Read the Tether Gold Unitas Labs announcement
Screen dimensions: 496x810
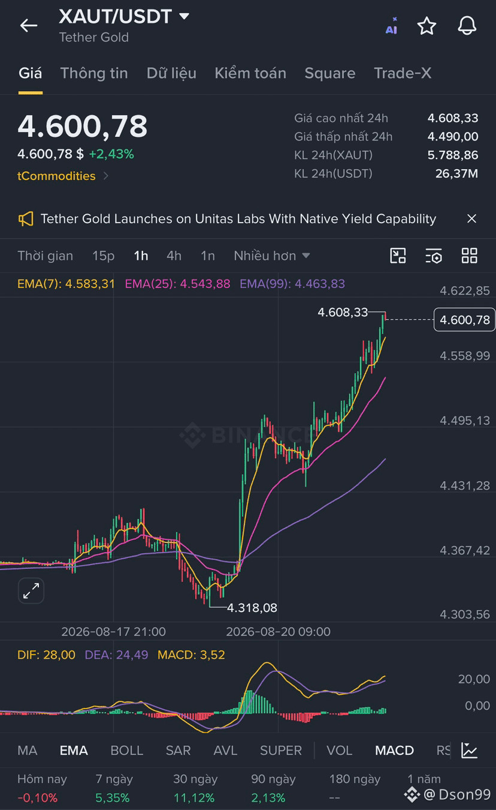coord(238,219)
